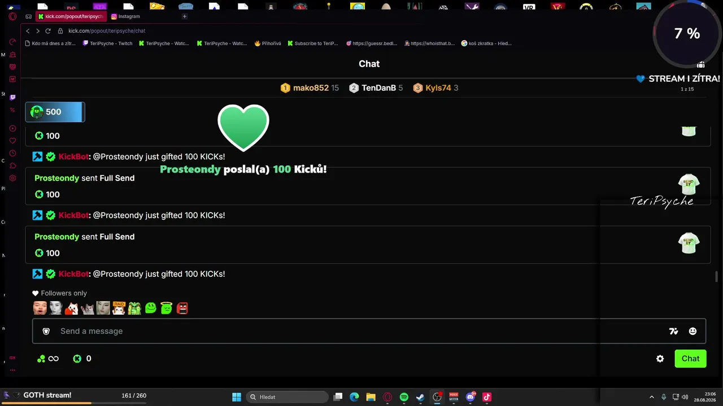Show hidden system tray icons

[652, 397]
